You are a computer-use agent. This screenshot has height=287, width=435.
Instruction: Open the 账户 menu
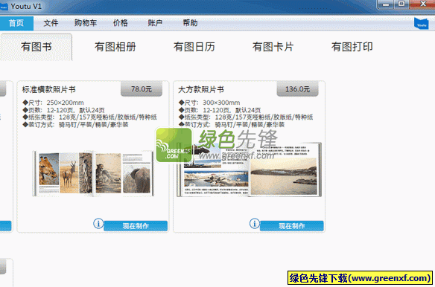click(155, 23)
